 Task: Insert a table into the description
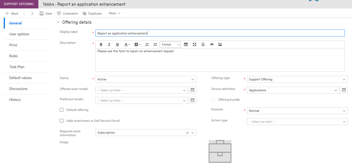point(186,44)
